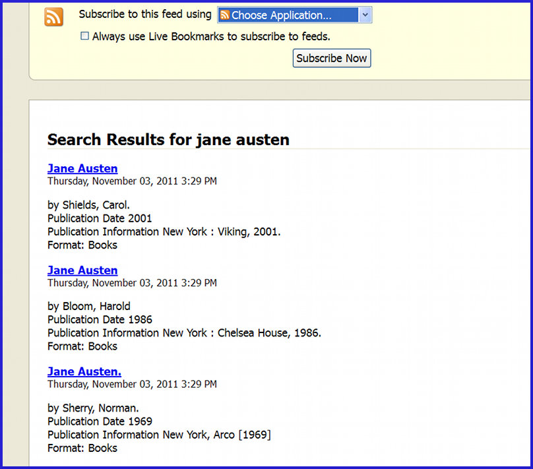Click 'Format: Books' under the Viking, 2001 entry
Image resolution: width=533 pixels, height=469 pixels.
click(x=82, y=245)
